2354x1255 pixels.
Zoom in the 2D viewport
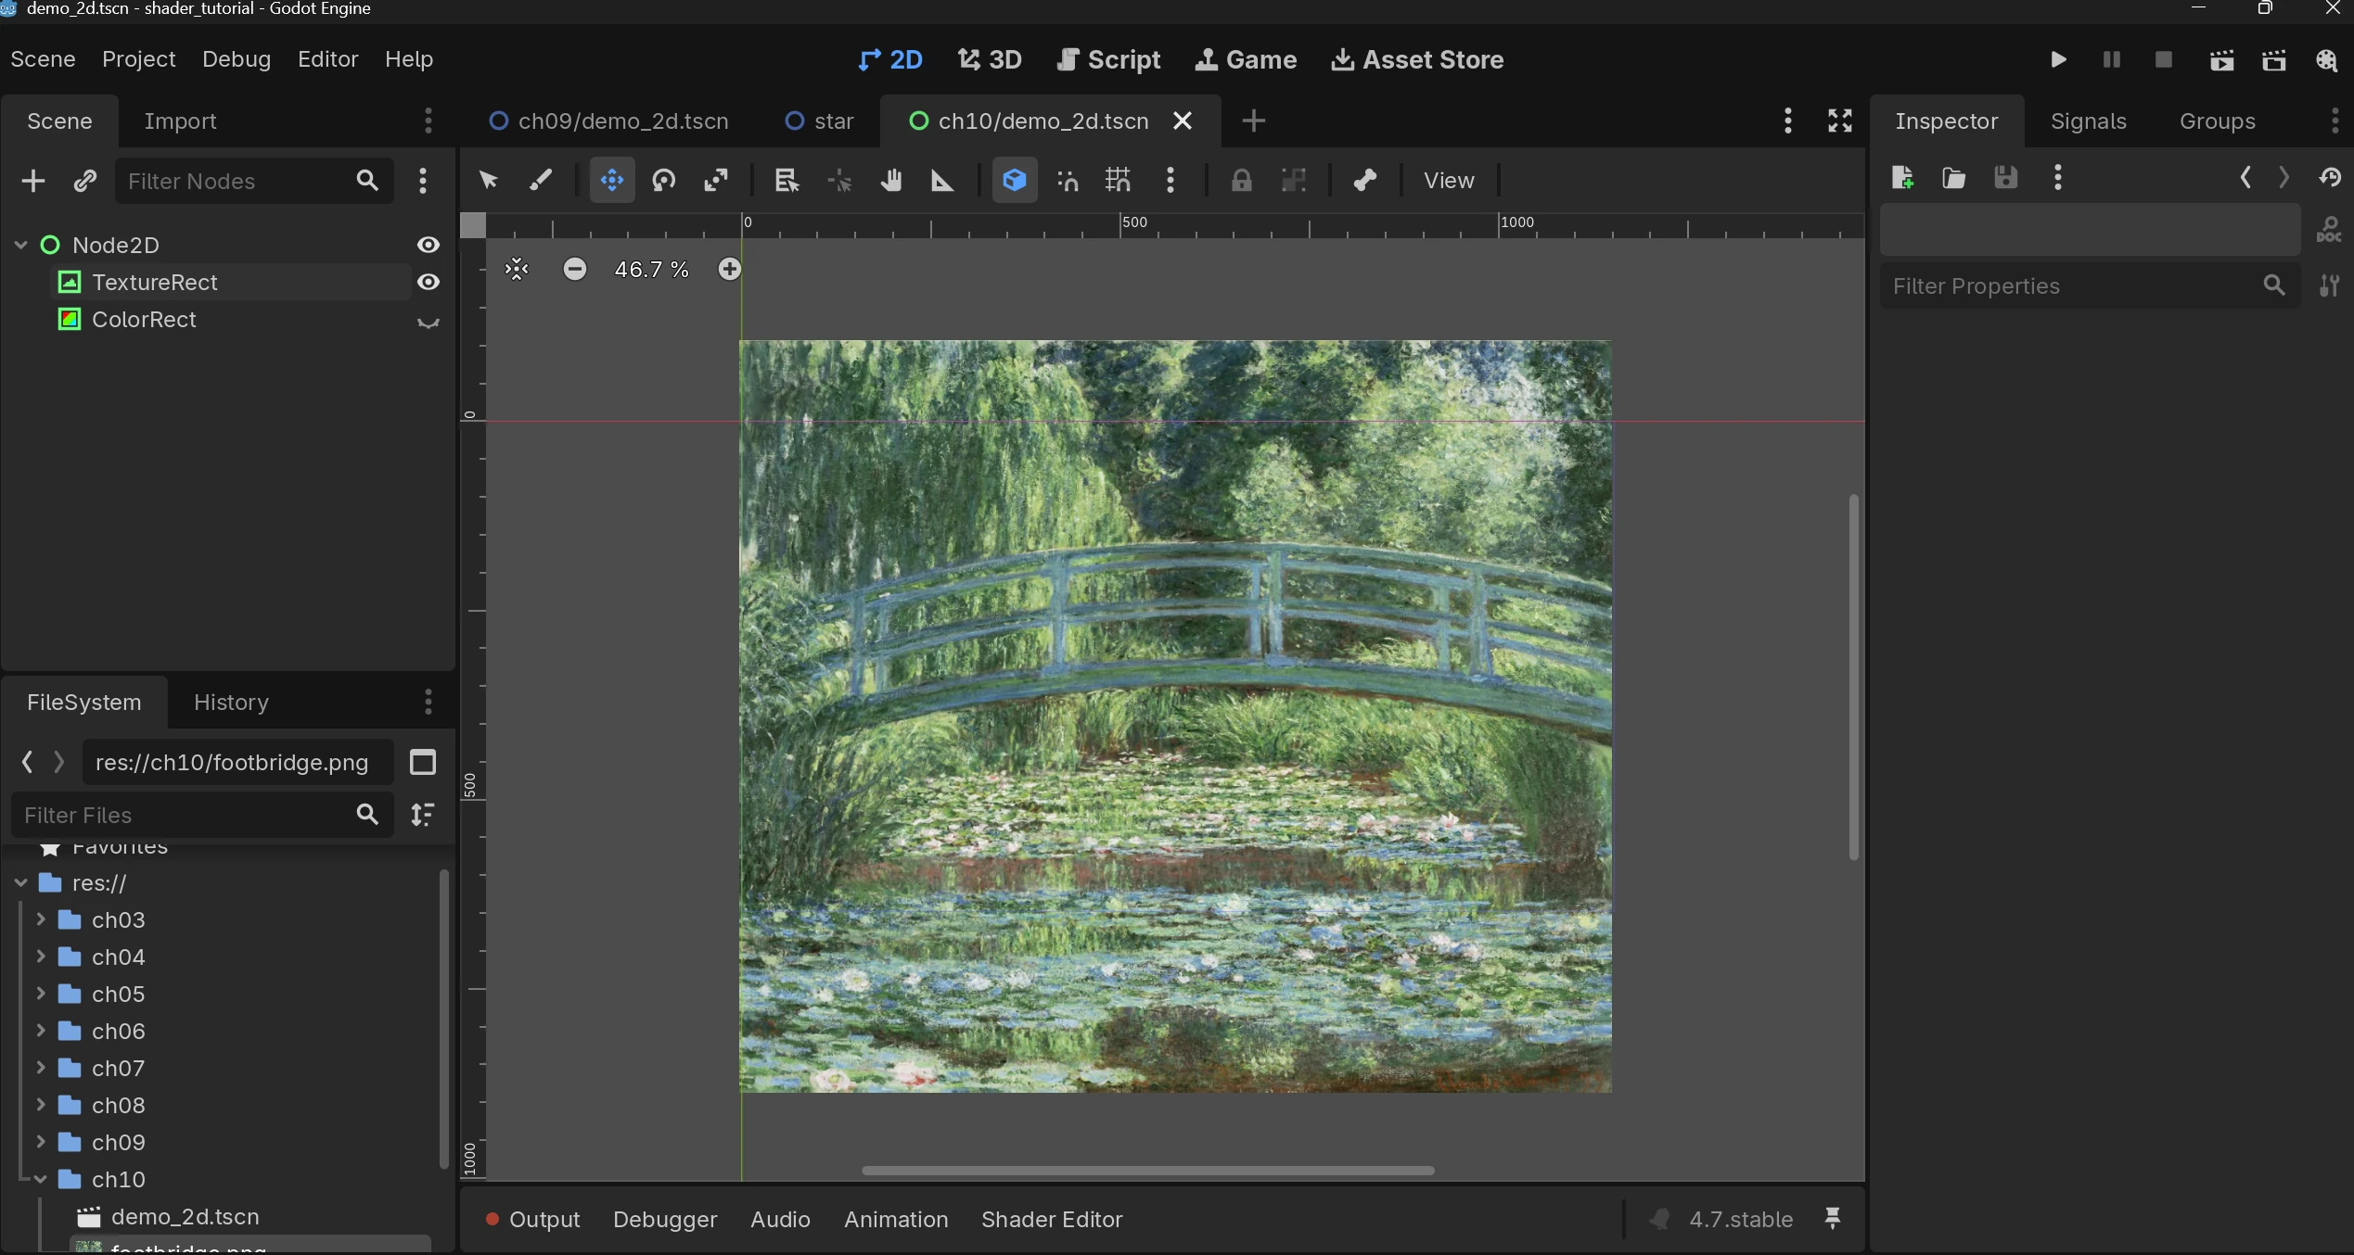click(730, 270)
